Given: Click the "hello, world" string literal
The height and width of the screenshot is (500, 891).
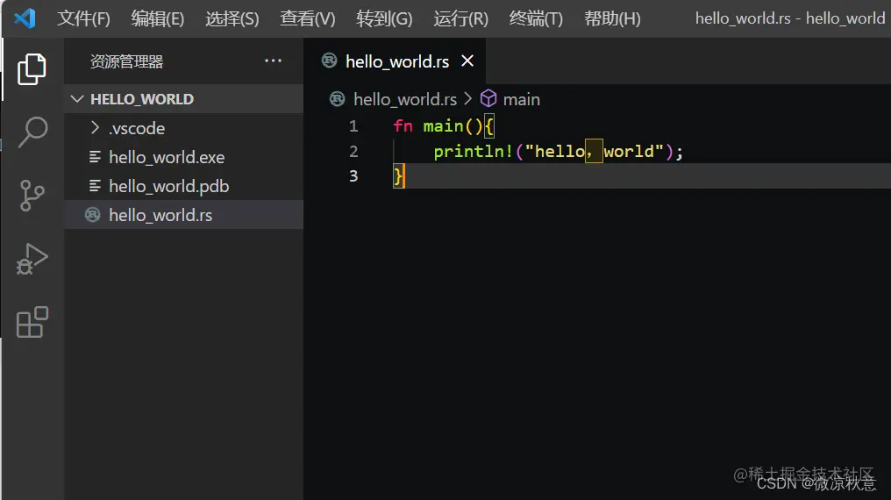Looking at the screenshot, I should click(595, 151).
